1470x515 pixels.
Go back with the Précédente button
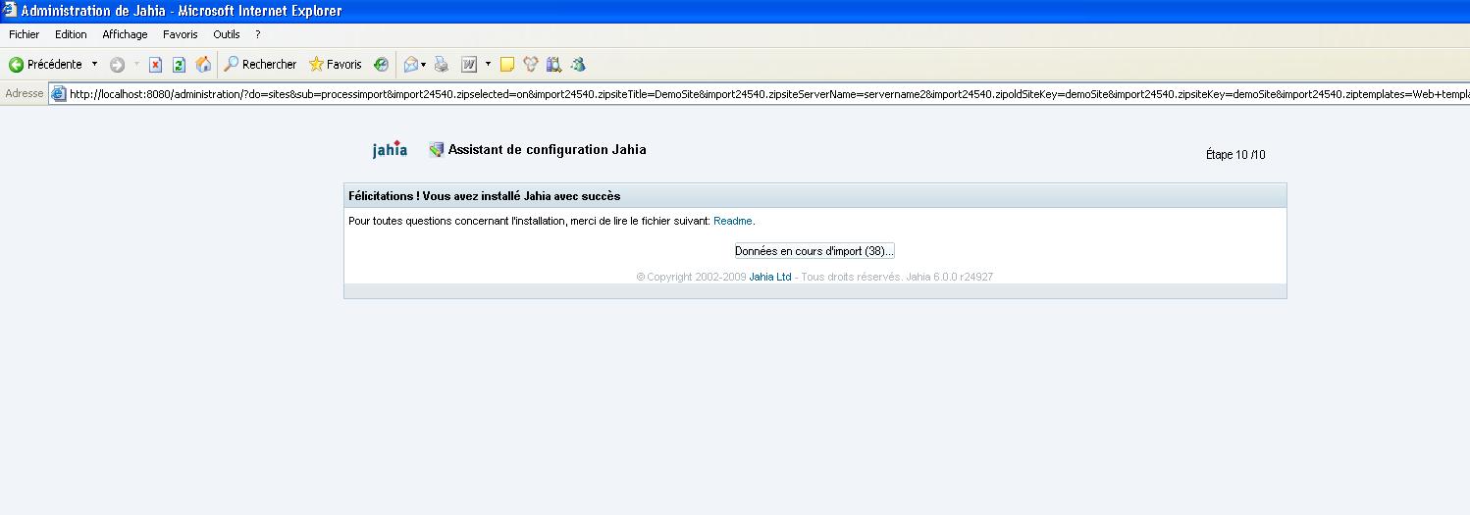tap(46, 65)
